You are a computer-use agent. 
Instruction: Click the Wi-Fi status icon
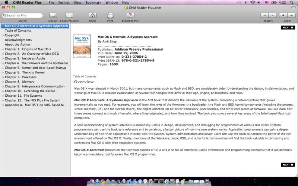[x=253, y=3]
